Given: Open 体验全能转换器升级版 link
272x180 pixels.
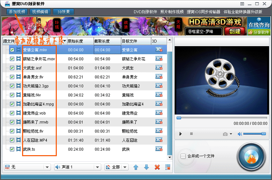Looking at the screenshot, I should coord(243,12).
